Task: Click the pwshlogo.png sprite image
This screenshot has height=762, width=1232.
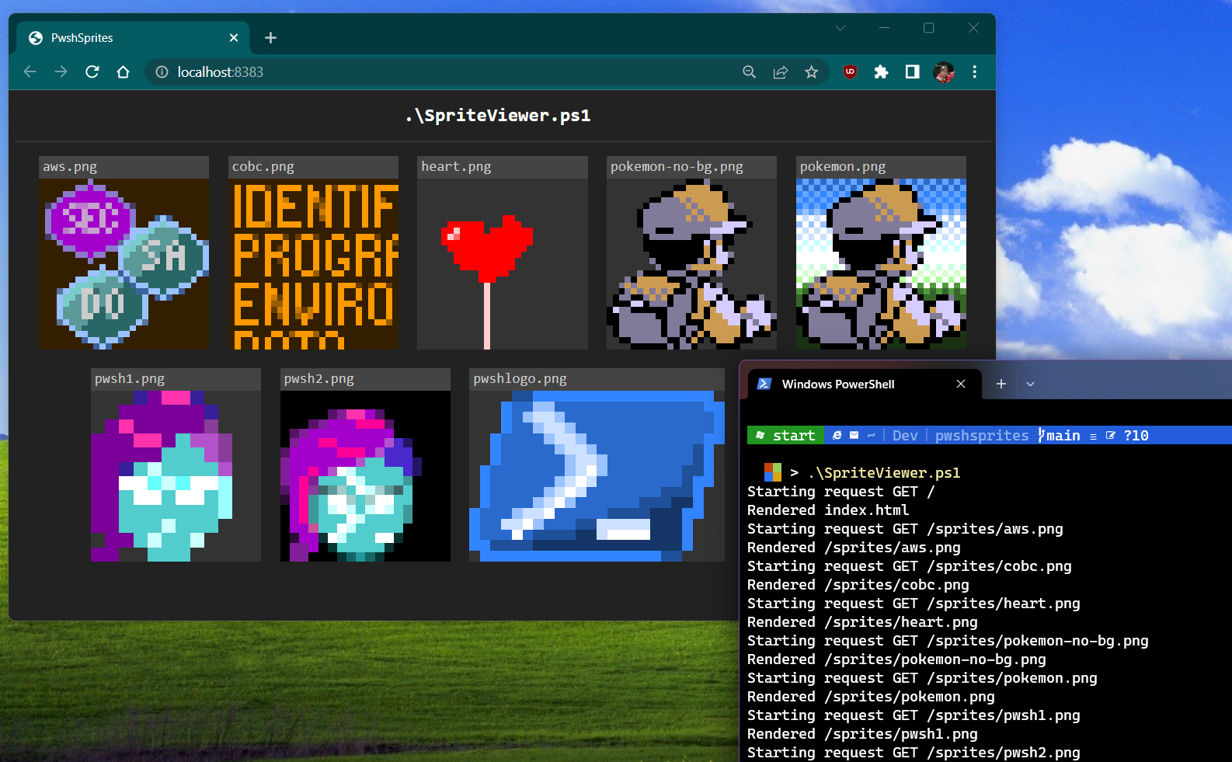Action: [x=597, y=475]
